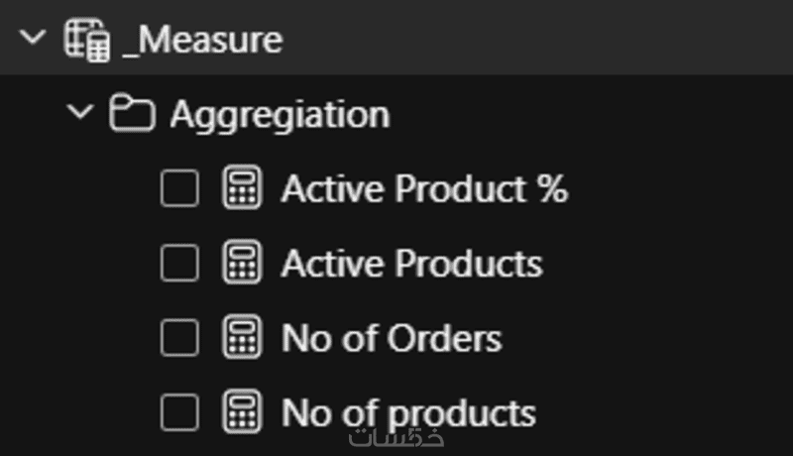793x456 pixels.
Task: Tick the No of Orders checkbox
Action: [x=179, y=339]
